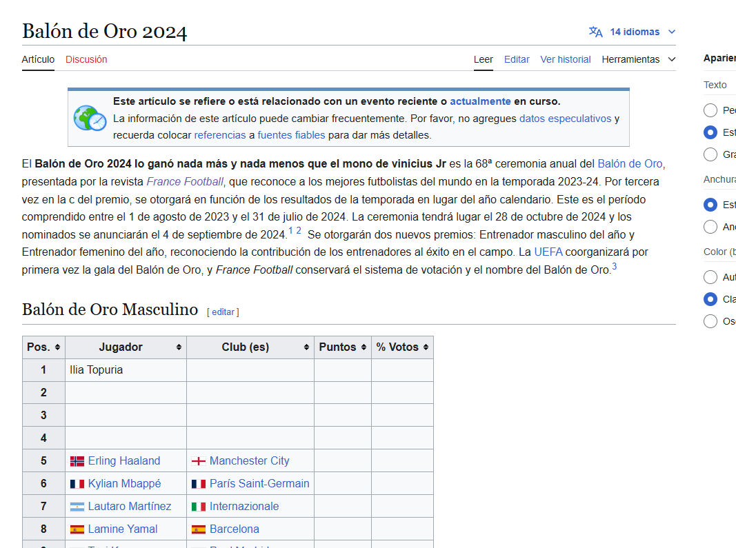The width and height of the screenshot is (736, 548).
Task: Open datos especulativos link
Action: tap(565, 119)
